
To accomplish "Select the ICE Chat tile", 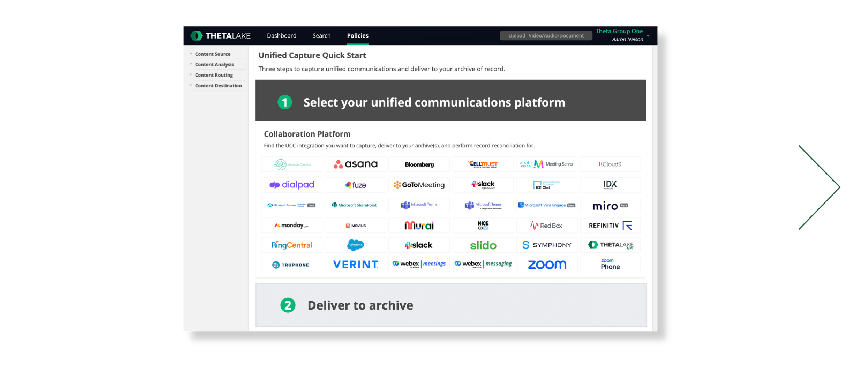I will [547, 185].
